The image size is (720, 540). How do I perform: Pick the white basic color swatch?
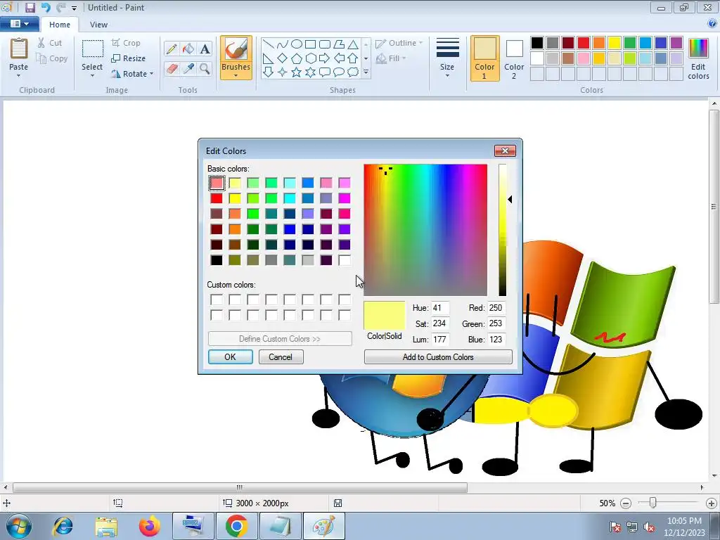pos(345,260)
